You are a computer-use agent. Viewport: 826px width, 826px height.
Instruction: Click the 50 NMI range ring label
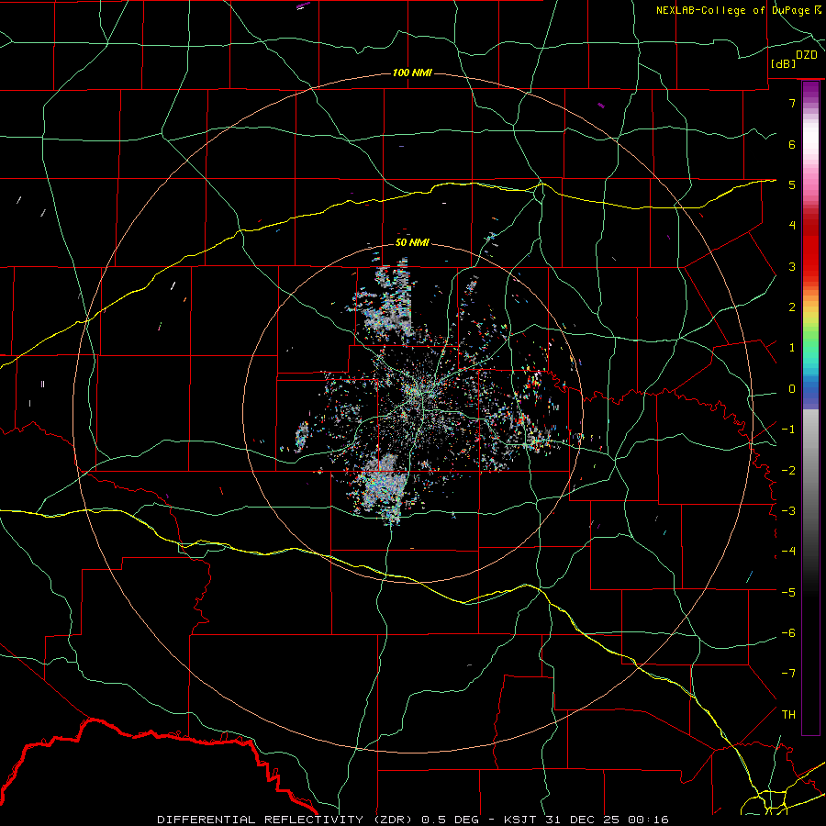click(x=412, y=243)
